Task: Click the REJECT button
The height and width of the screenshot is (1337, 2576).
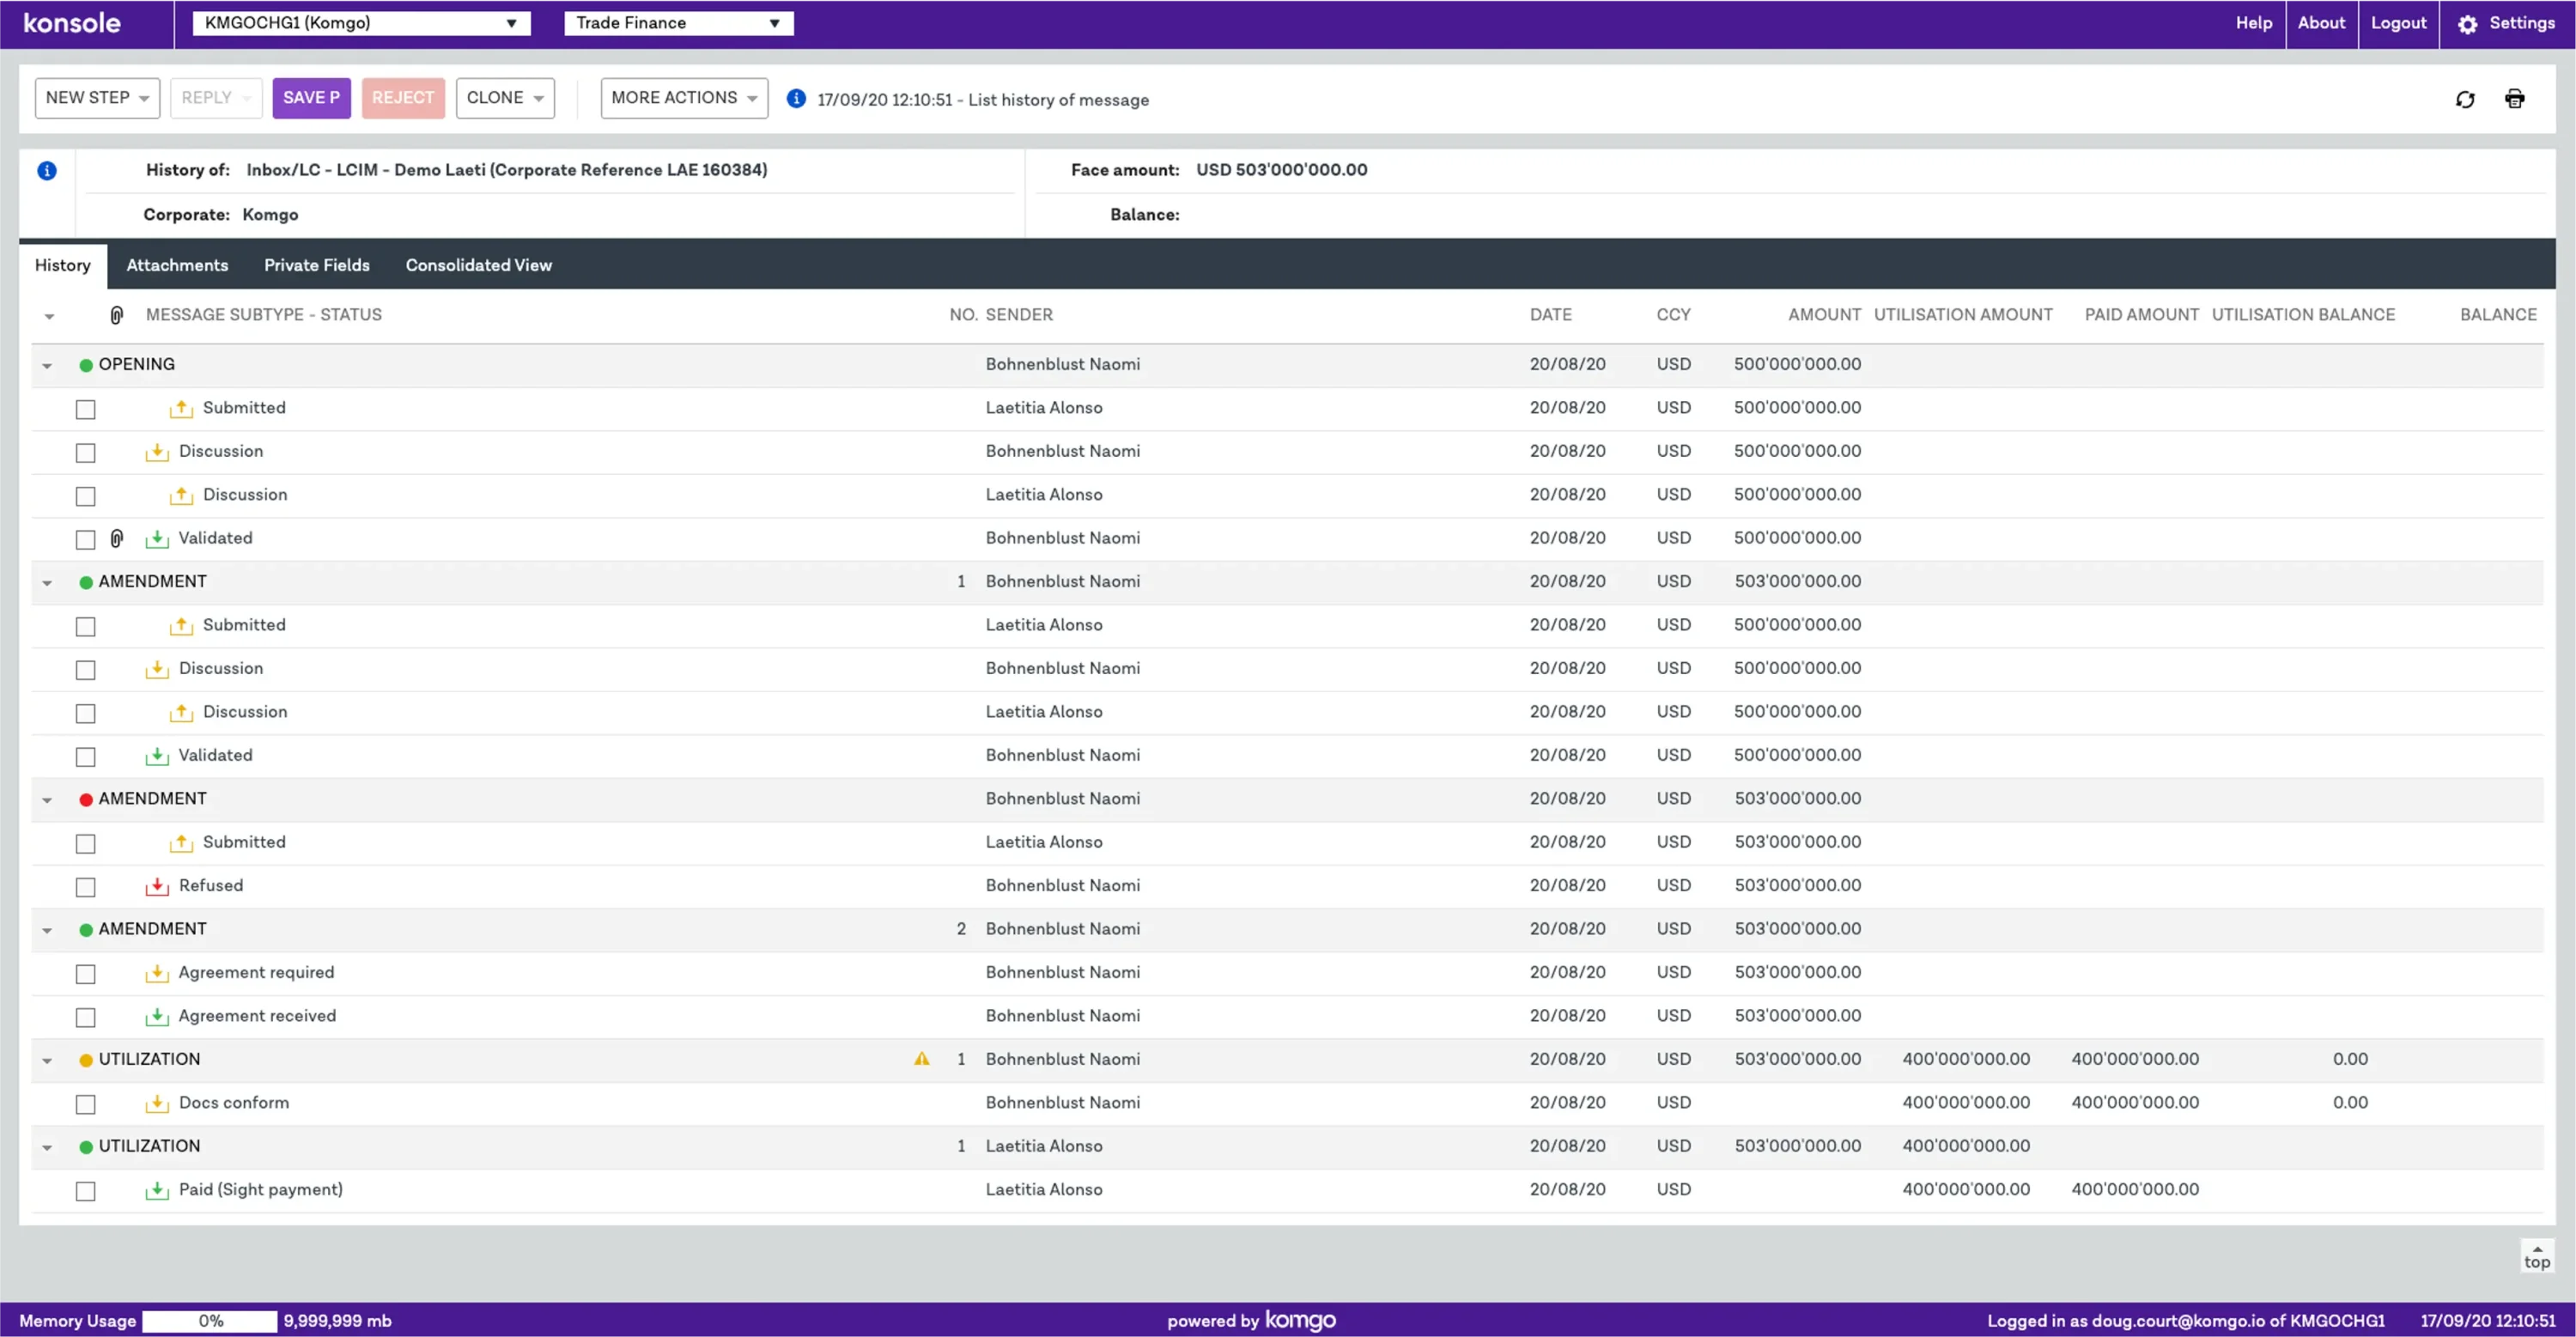Action: pos(403,98)
